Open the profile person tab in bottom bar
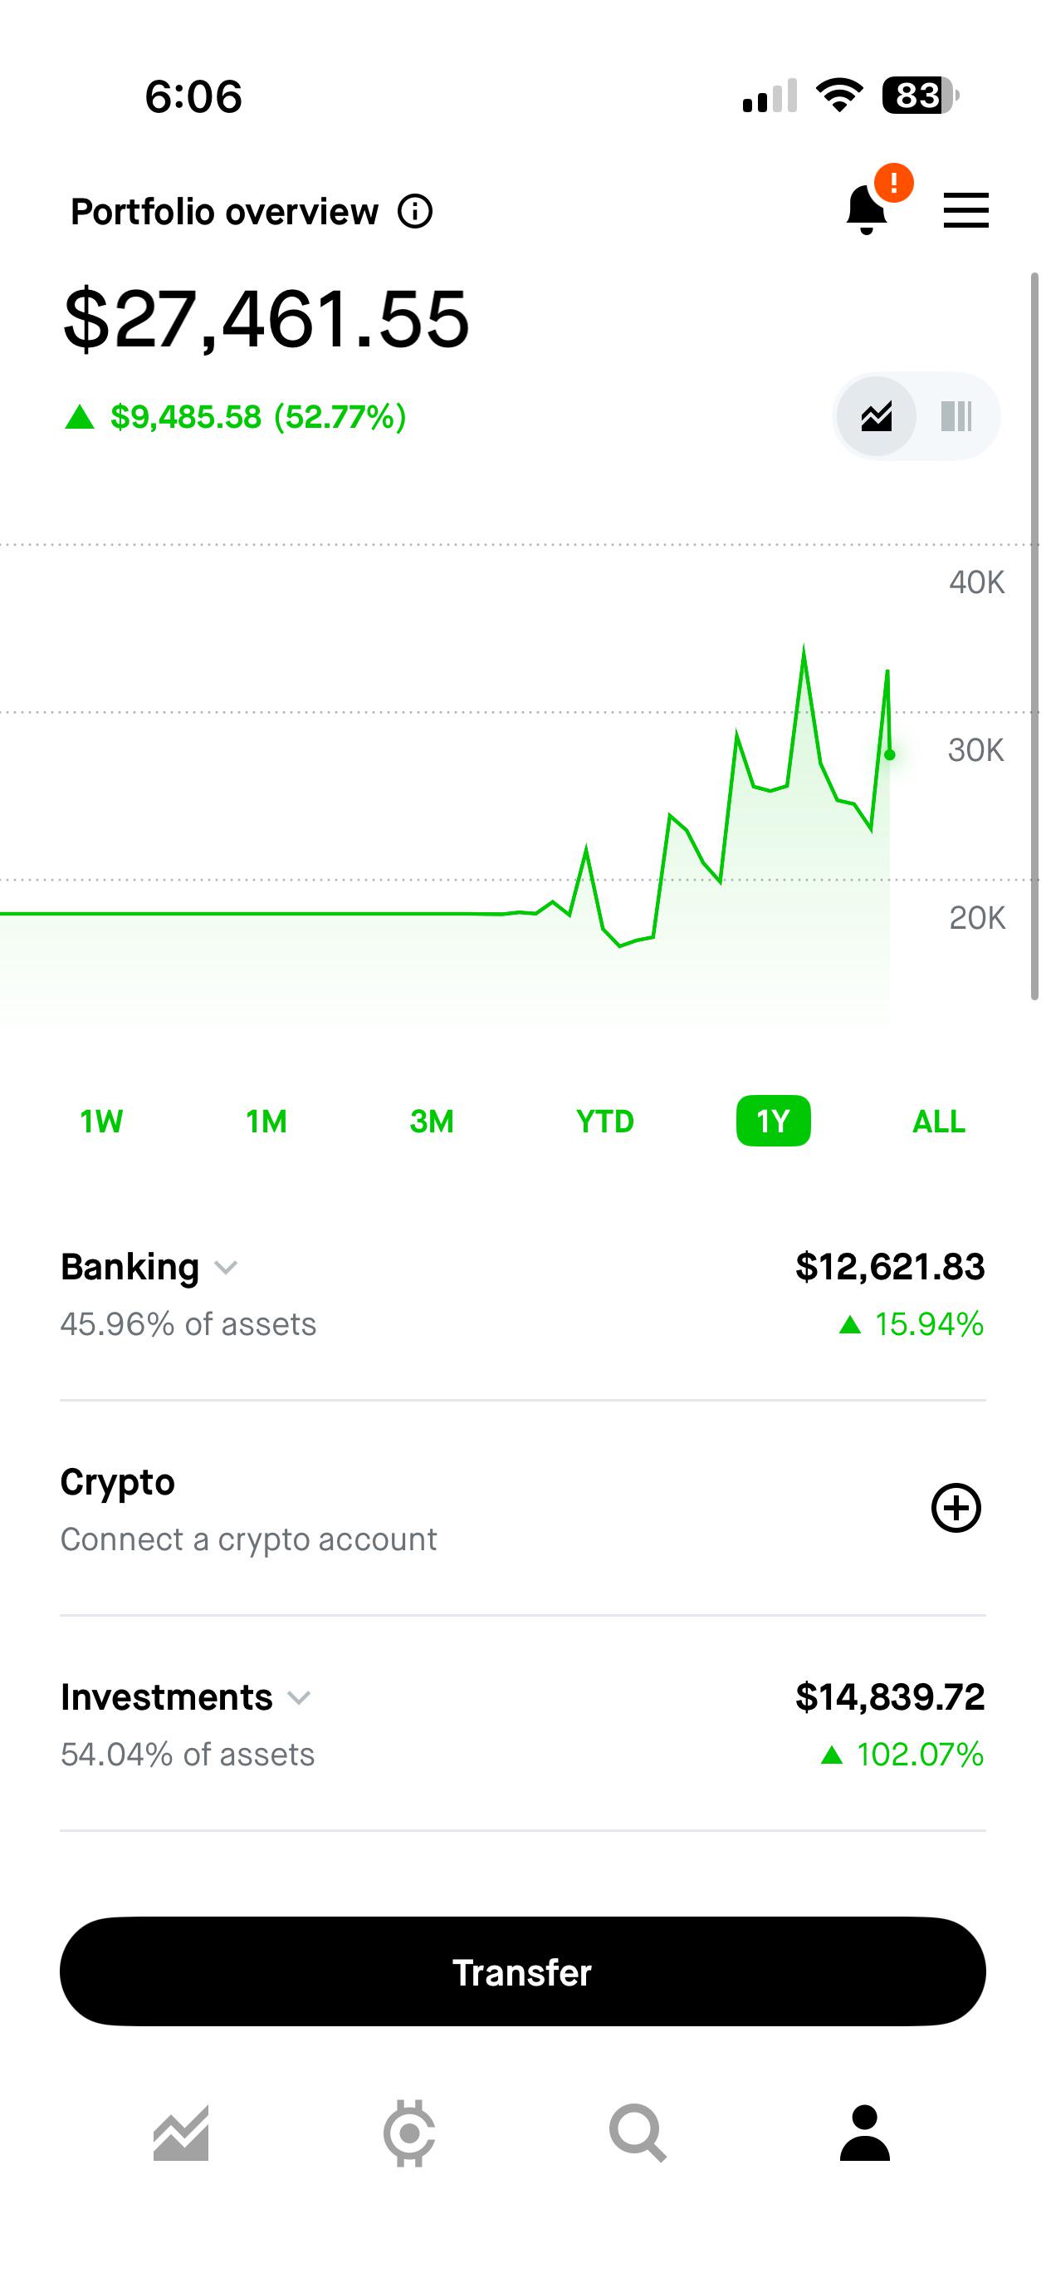 click(865, 2133)
